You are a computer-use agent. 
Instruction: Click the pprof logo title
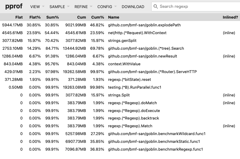coord(14,6)
